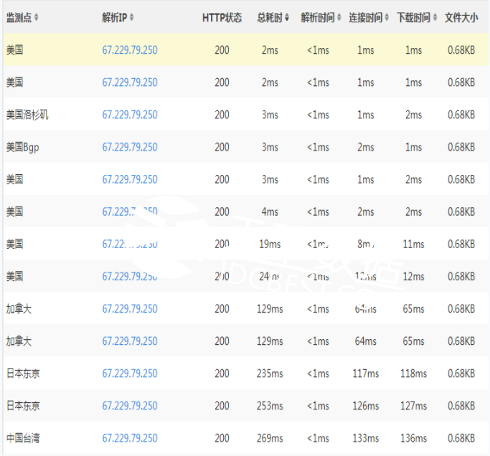Open the IP link in the highlighted first row
This screenshot has height=456, width=490.
tap(130, 50)
